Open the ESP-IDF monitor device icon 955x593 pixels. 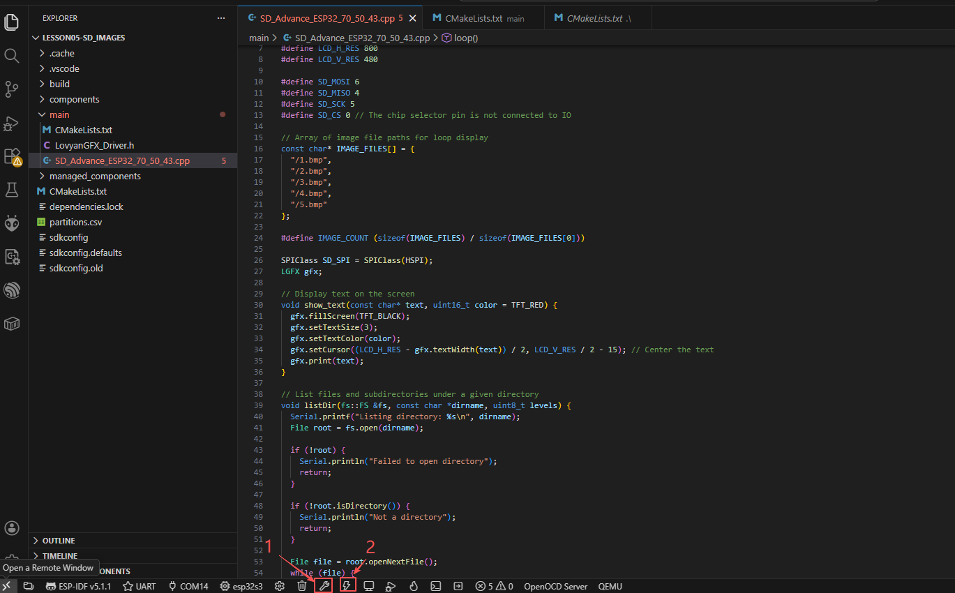tap(369, 586)
